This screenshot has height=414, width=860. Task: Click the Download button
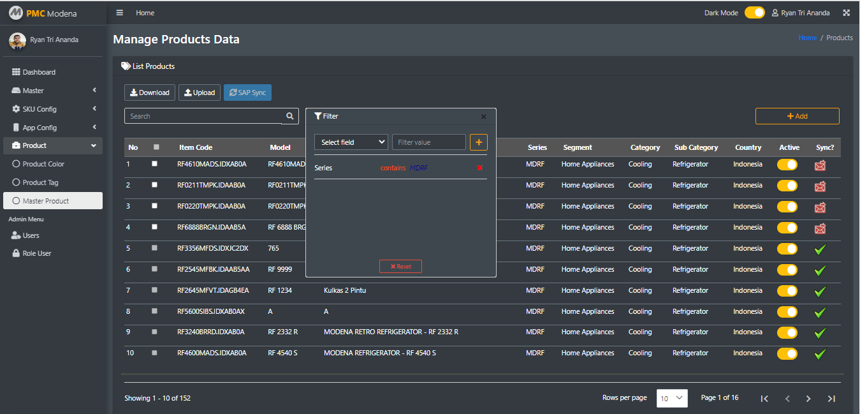[x=150, y=92]
